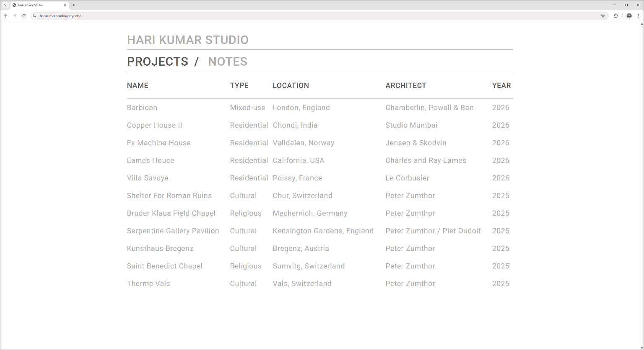644x350 pixels.
Task: View site information icon in address bar
Action: 35,16
